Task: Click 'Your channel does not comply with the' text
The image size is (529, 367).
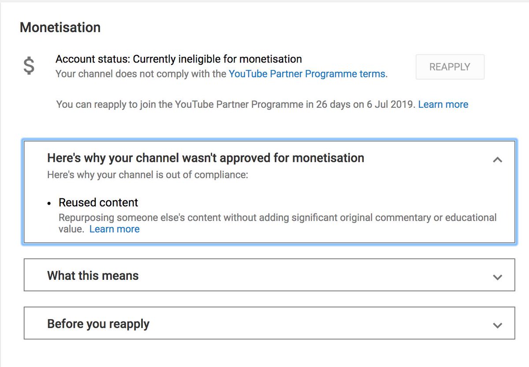Action: point(141,74)
